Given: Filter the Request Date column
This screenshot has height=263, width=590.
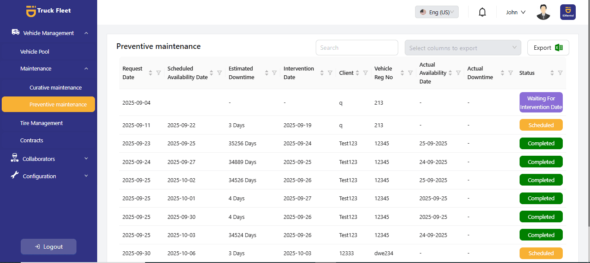Looking at the screenshot, I should (x=159, y=73).
